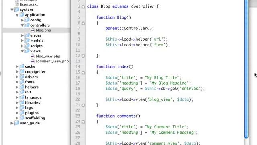Click the license.txt file icon
This screenshot has height=145, width=257.
tap(17, 4)
